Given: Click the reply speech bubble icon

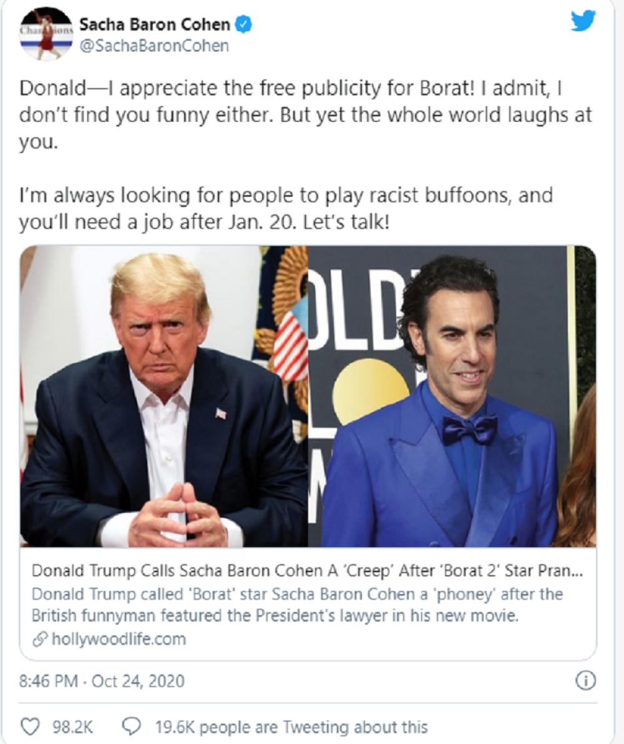Looking at the screenshot, I should tap(132, 727).
